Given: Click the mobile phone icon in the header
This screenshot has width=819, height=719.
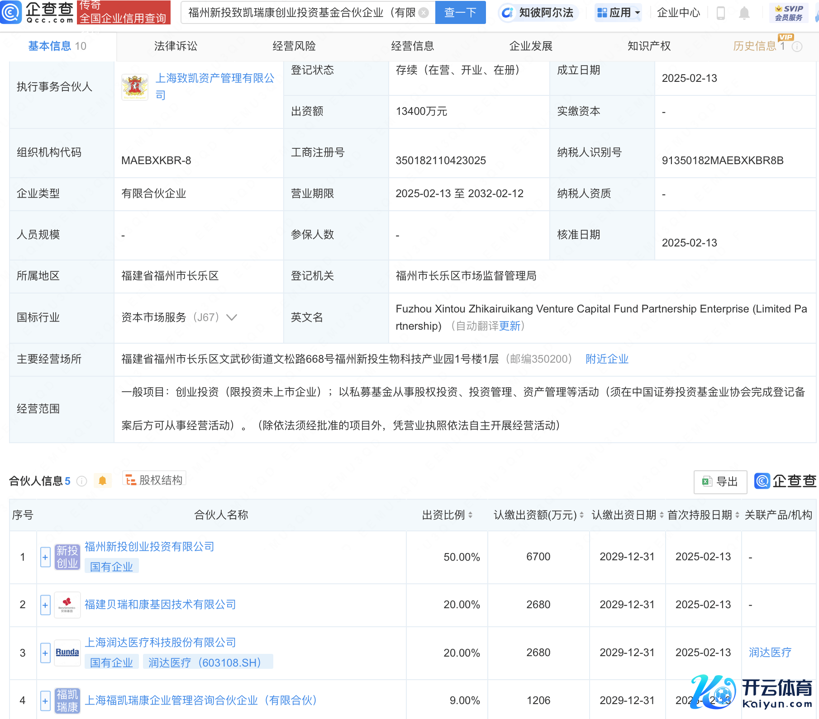Looking at the screenshot, I should [721, 13].
